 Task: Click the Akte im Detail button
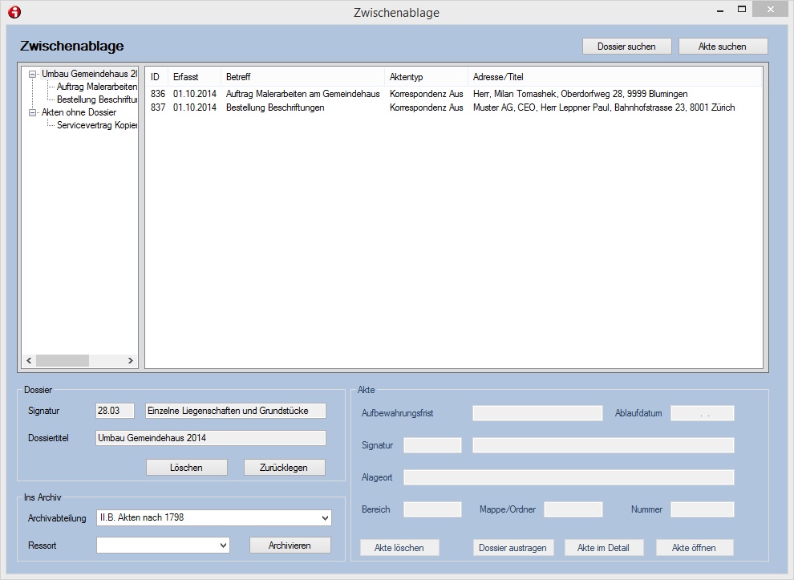pos(604,548)
